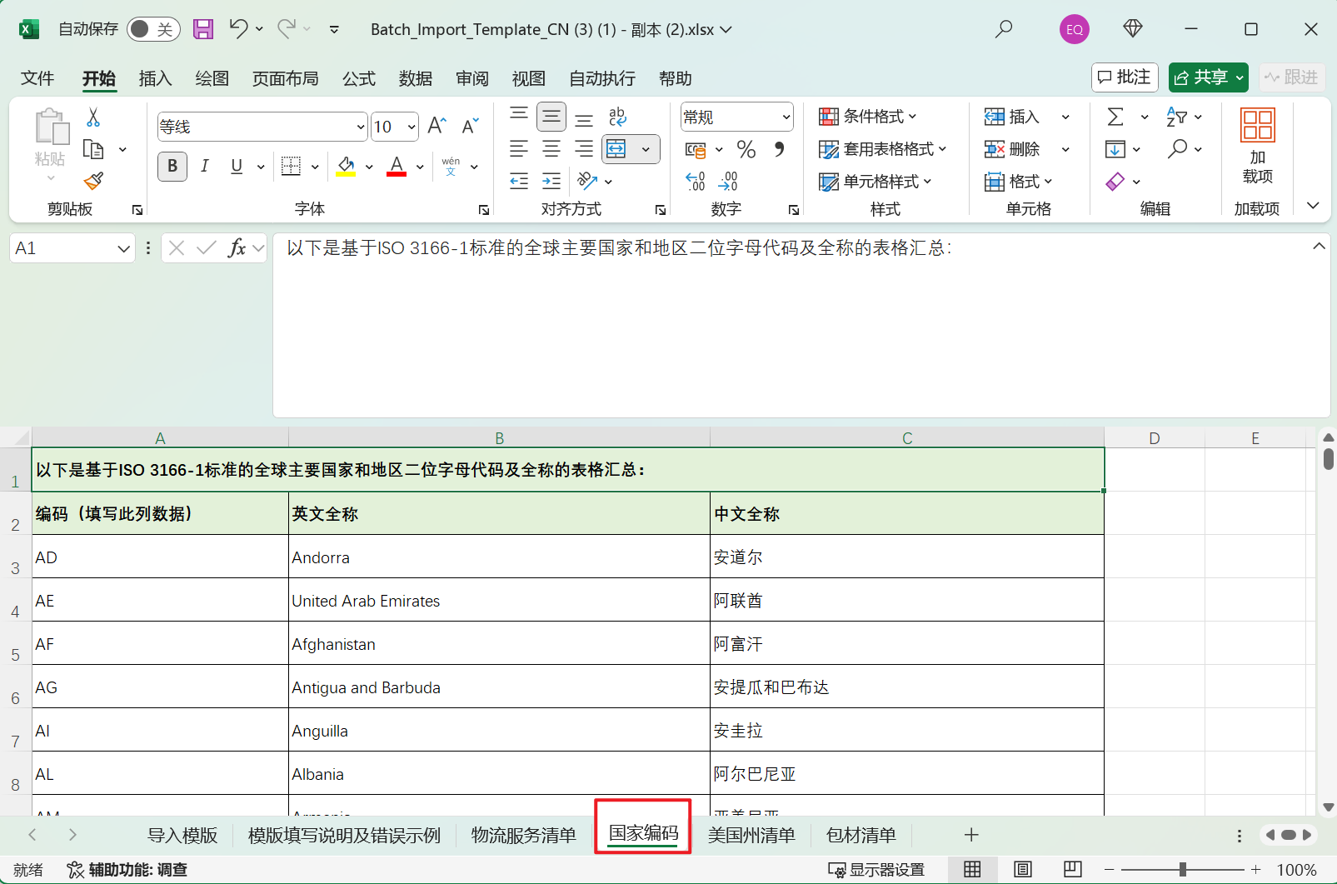Open the font name dropdown 等线
The image size is (1337, 884).
click(x=361, y=127)
